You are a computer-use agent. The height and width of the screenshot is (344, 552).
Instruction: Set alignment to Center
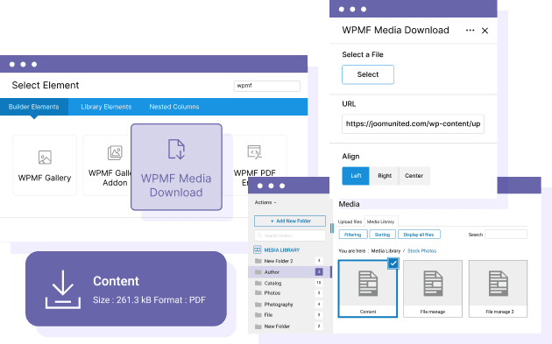414,176
